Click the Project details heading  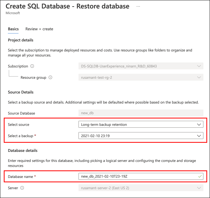(21, 40)
